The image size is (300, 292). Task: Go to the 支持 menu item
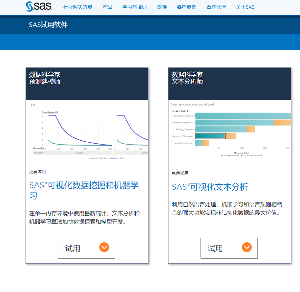pos(162,7)
